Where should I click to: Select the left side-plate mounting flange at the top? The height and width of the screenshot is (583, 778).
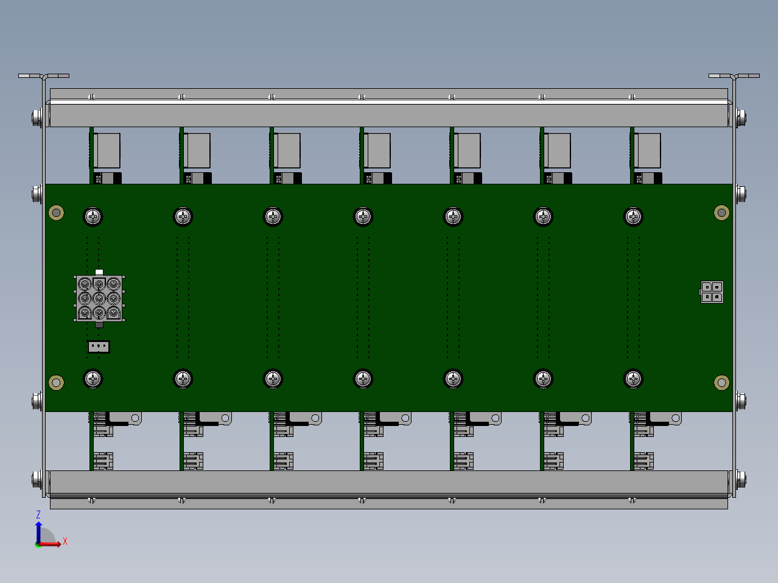pyautogui.click(x=44, y=76)
